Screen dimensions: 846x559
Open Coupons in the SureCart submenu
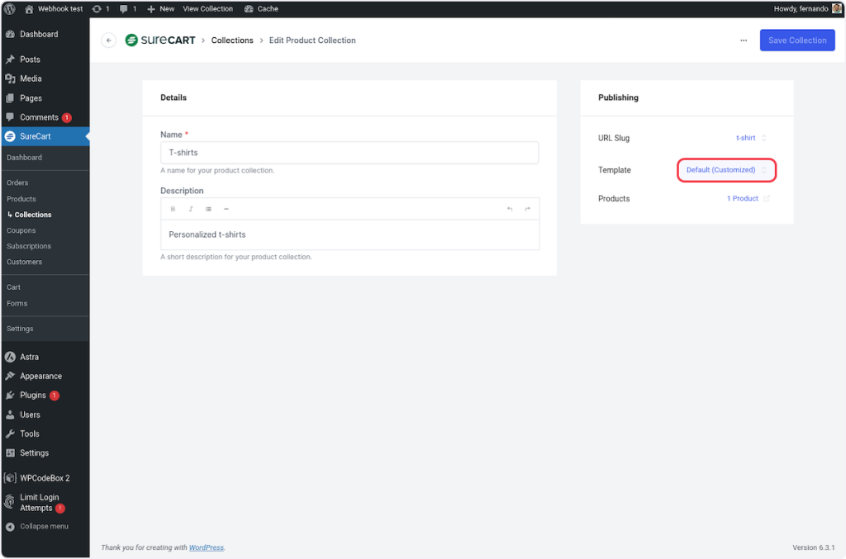pyautogui.click(x=21, y=230)
